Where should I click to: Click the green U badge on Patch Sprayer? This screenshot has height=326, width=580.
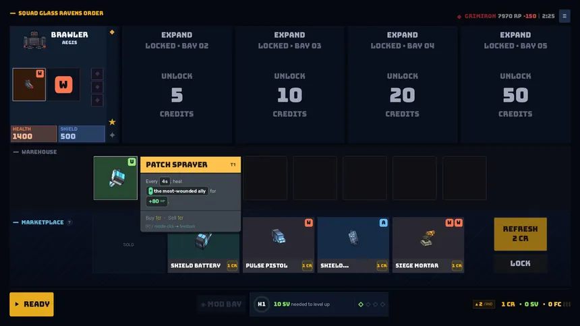tap(132, 162)
